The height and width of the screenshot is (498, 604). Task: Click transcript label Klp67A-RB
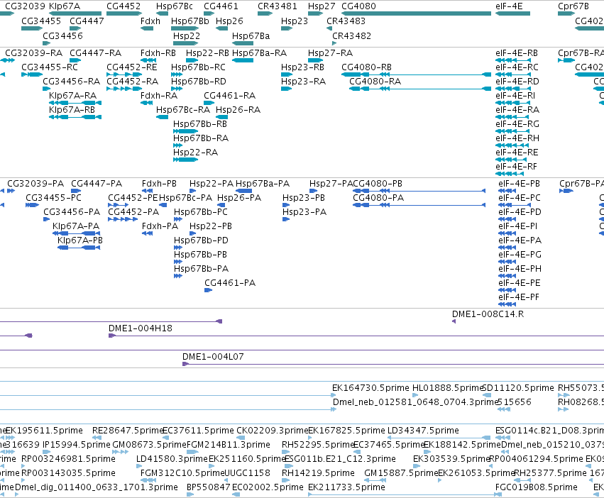tap(72, 110)
